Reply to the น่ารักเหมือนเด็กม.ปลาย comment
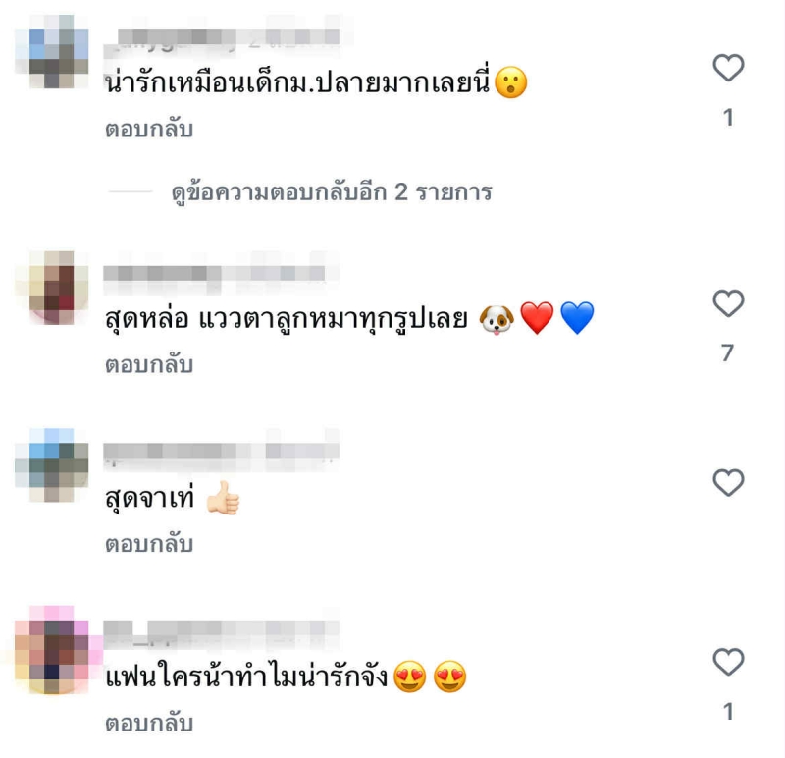The height and width of the screenshot is (758, 785). click(149, 130)
